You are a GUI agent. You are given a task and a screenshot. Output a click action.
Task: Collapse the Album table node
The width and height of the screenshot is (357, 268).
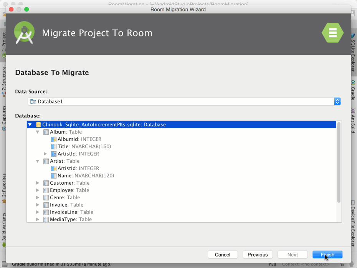(38, 132)
